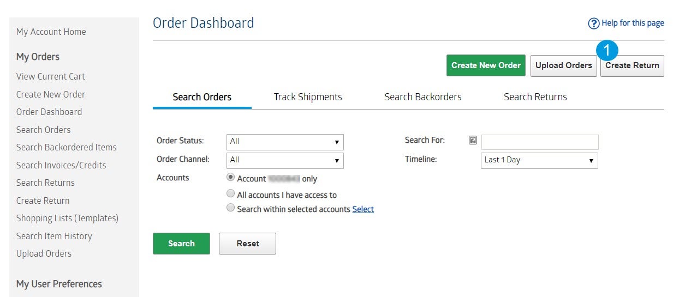Open the Select accounts link

click(363, 209)
